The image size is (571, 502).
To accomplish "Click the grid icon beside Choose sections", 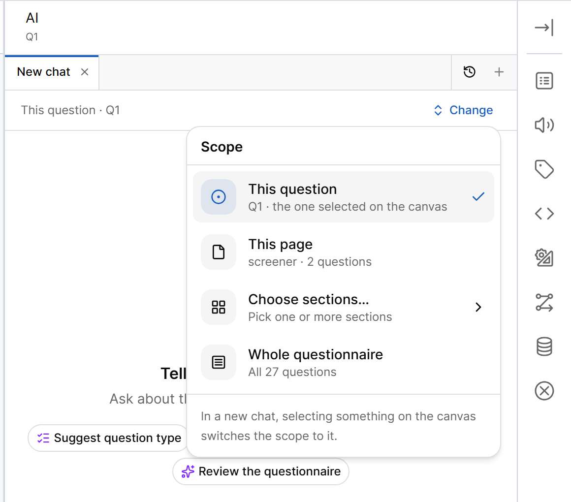I will [219, 307].
